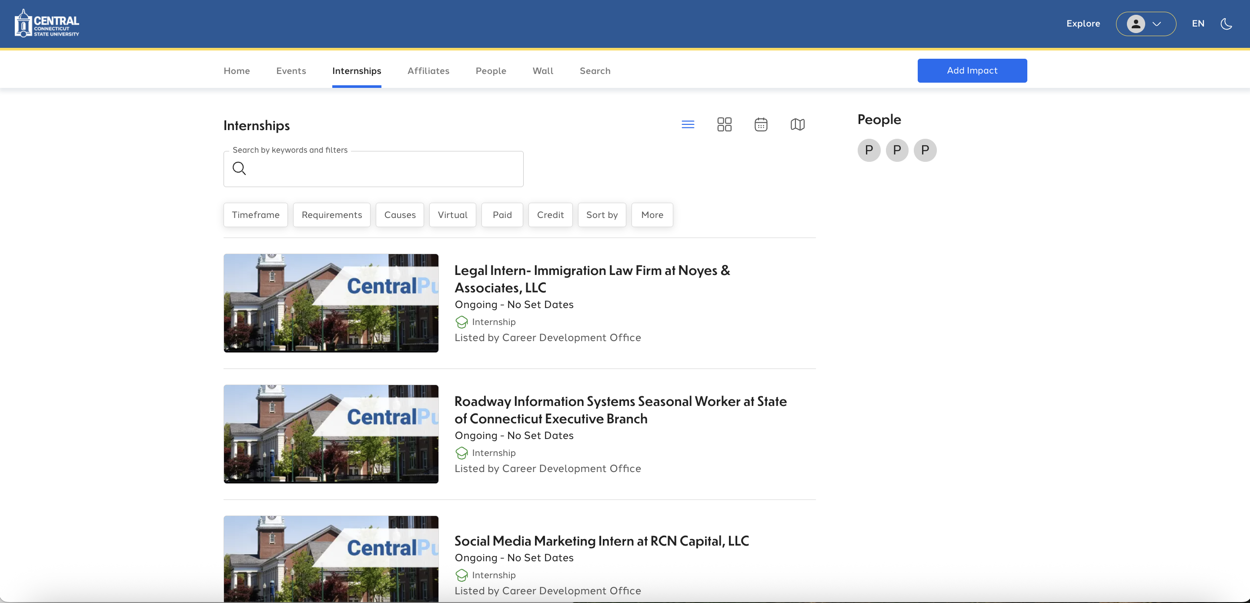The height and width of the screenshot is (603, 1250).
Task: Click the People sidebar heading
Action: [879, 120]
